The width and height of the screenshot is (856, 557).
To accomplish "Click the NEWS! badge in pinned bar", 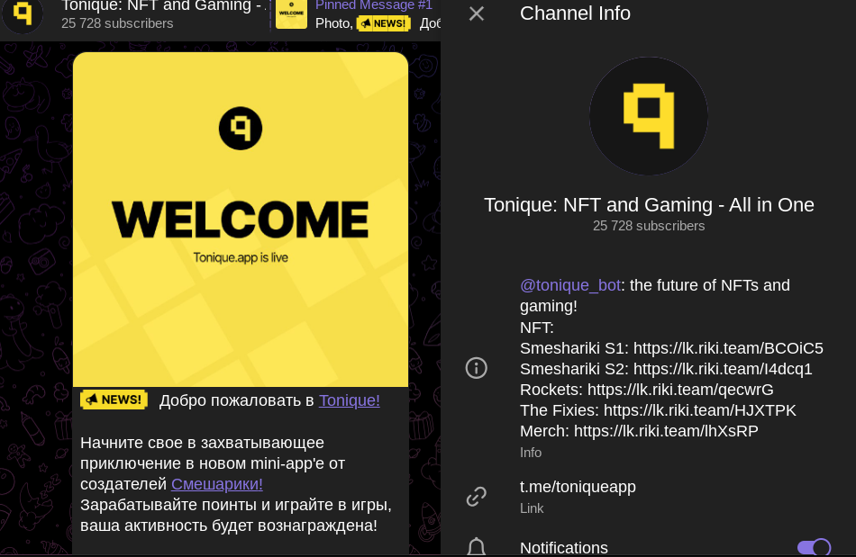I will [x=383, y=23].
